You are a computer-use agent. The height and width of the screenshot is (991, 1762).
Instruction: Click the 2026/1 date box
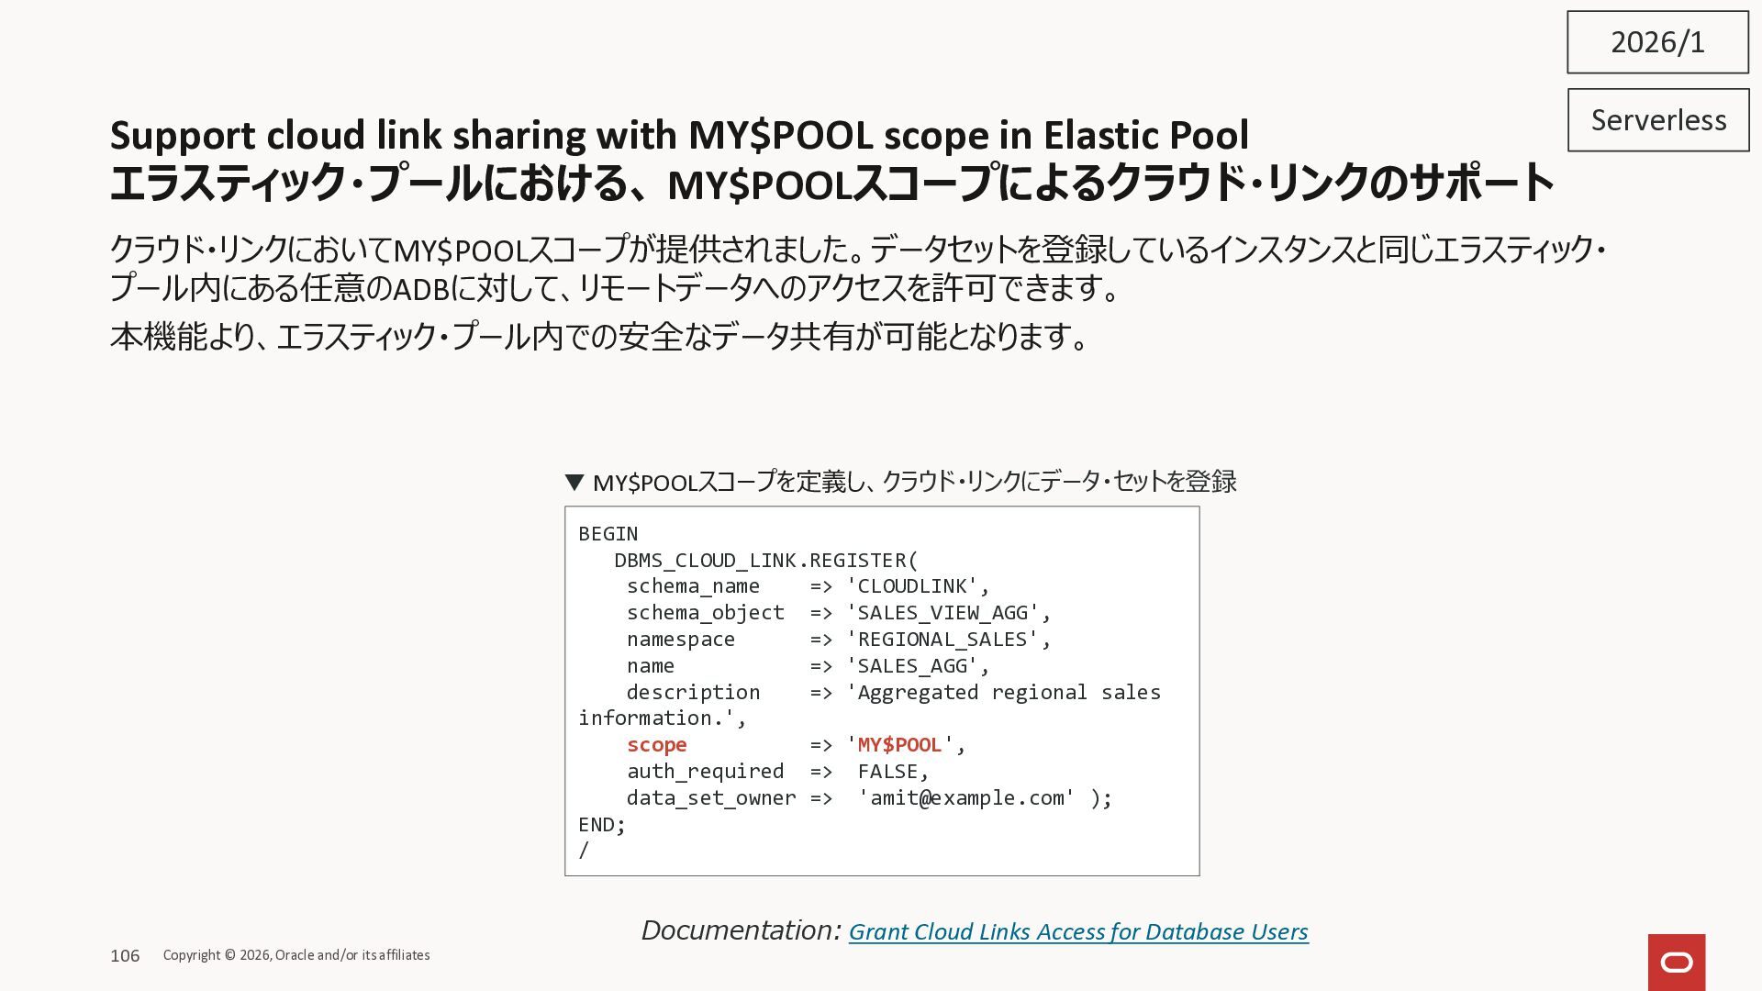point(1656,42)
